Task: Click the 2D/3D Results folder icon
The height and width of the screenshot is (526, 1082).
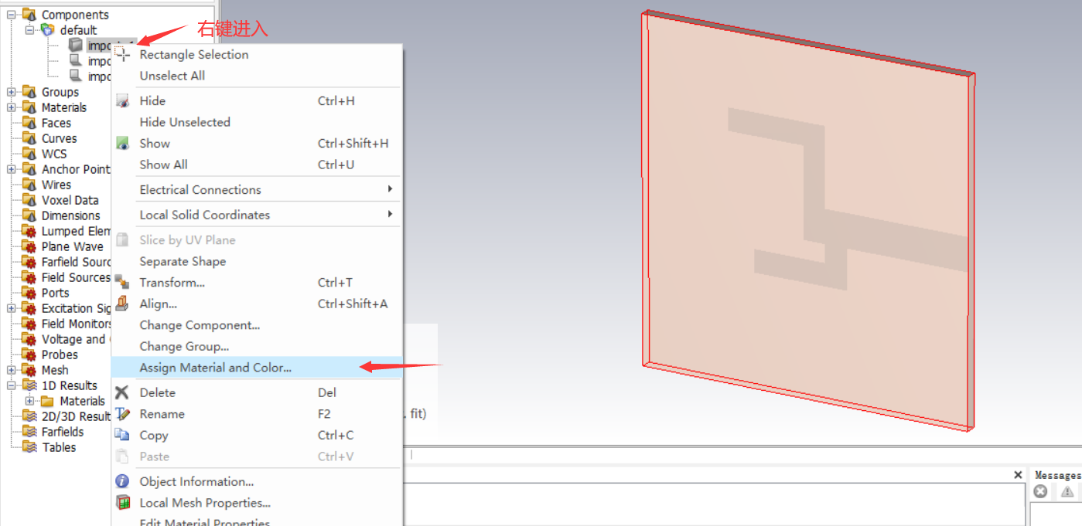Action: (29, 416)
